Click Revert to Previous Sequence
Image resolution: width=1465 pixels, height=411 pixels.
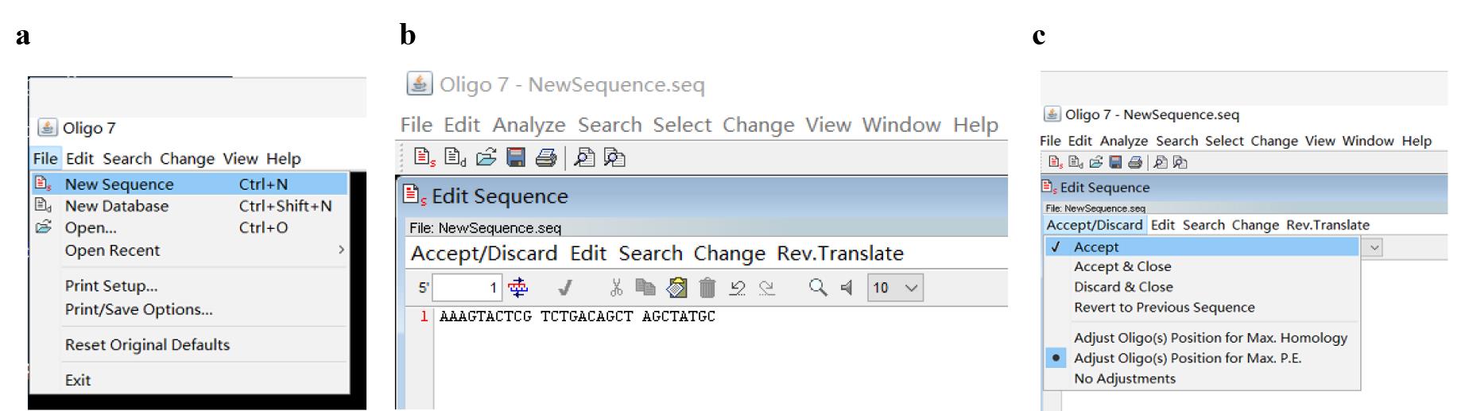coord(1164,307)
